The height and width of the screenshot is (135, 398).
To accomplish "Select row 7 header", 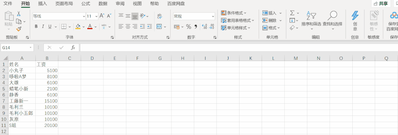I will point(4,101).
